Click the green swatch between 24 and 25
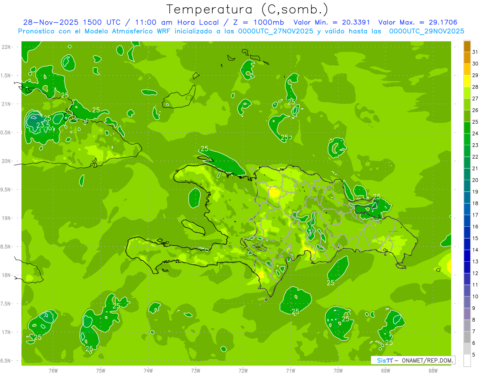The width and height of the screenshot is (486, 376). pos(467,128)
